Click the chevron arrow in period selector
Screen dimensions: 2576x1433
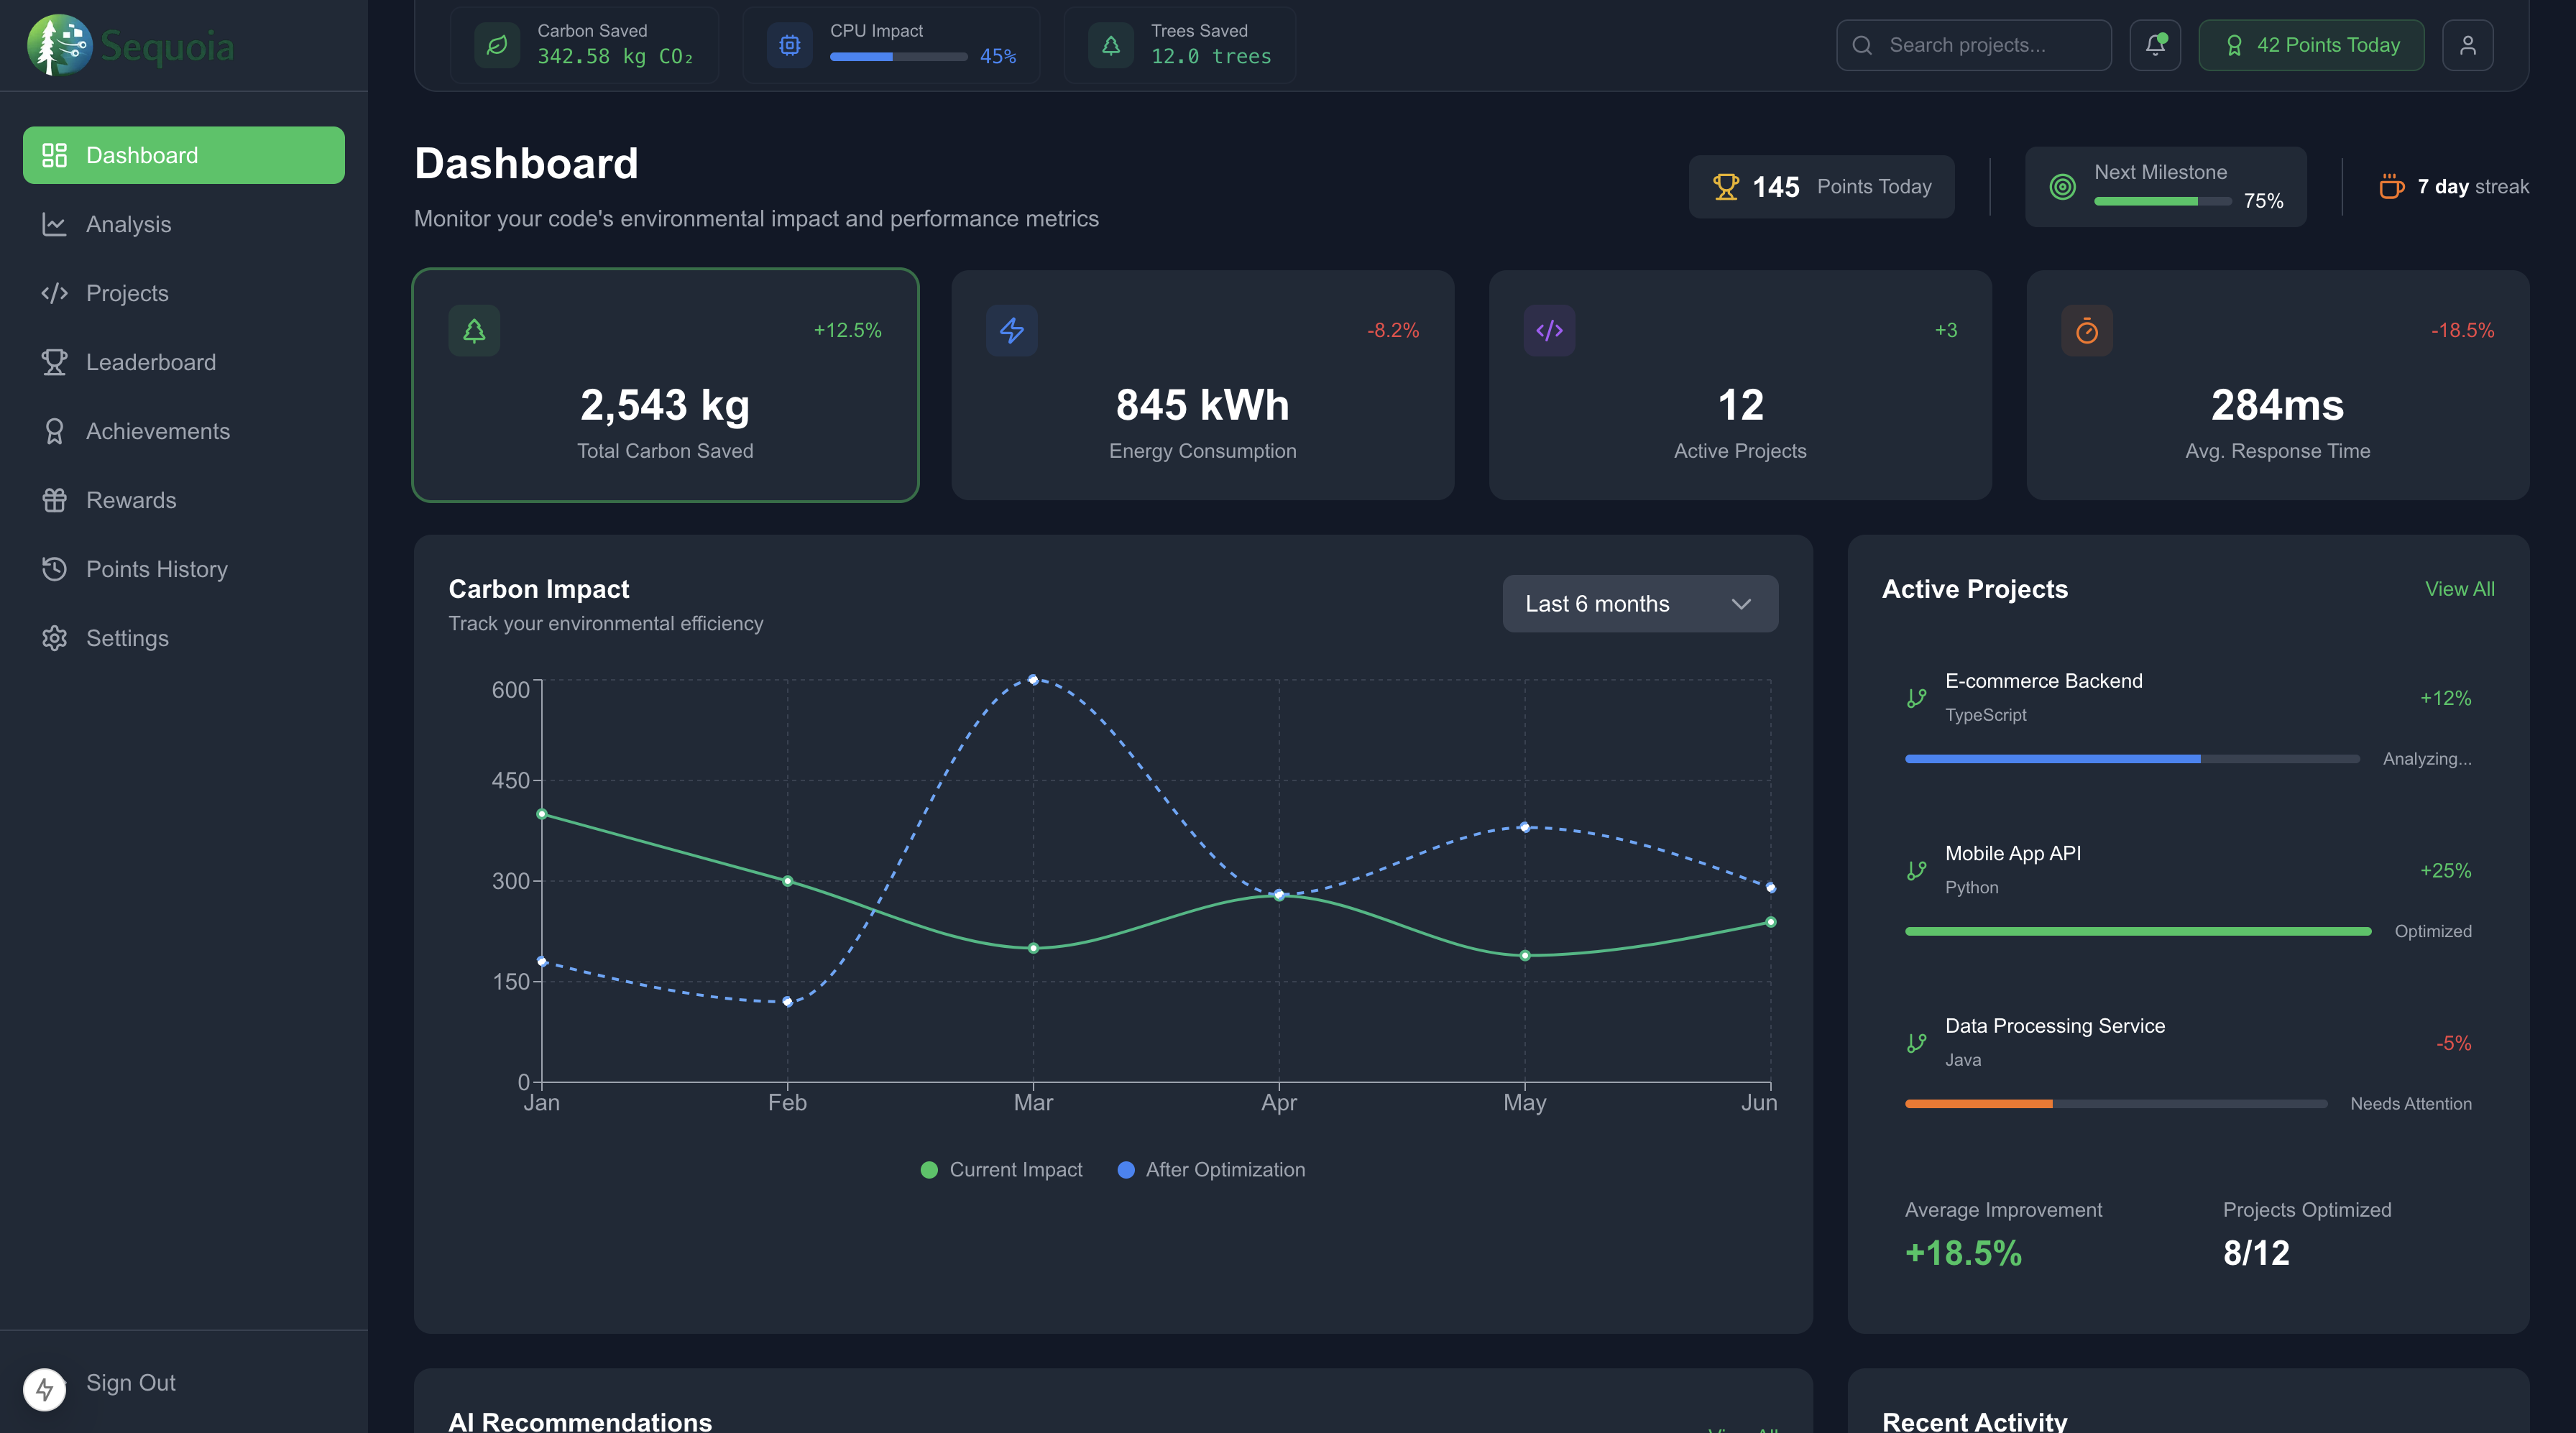pyautogui.click(x=1741, y=604)
